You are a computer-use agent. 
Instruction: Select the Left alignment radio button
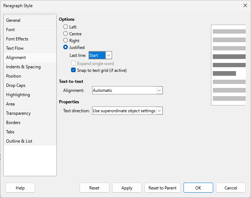pyautogui.click(x=65, y=26)
